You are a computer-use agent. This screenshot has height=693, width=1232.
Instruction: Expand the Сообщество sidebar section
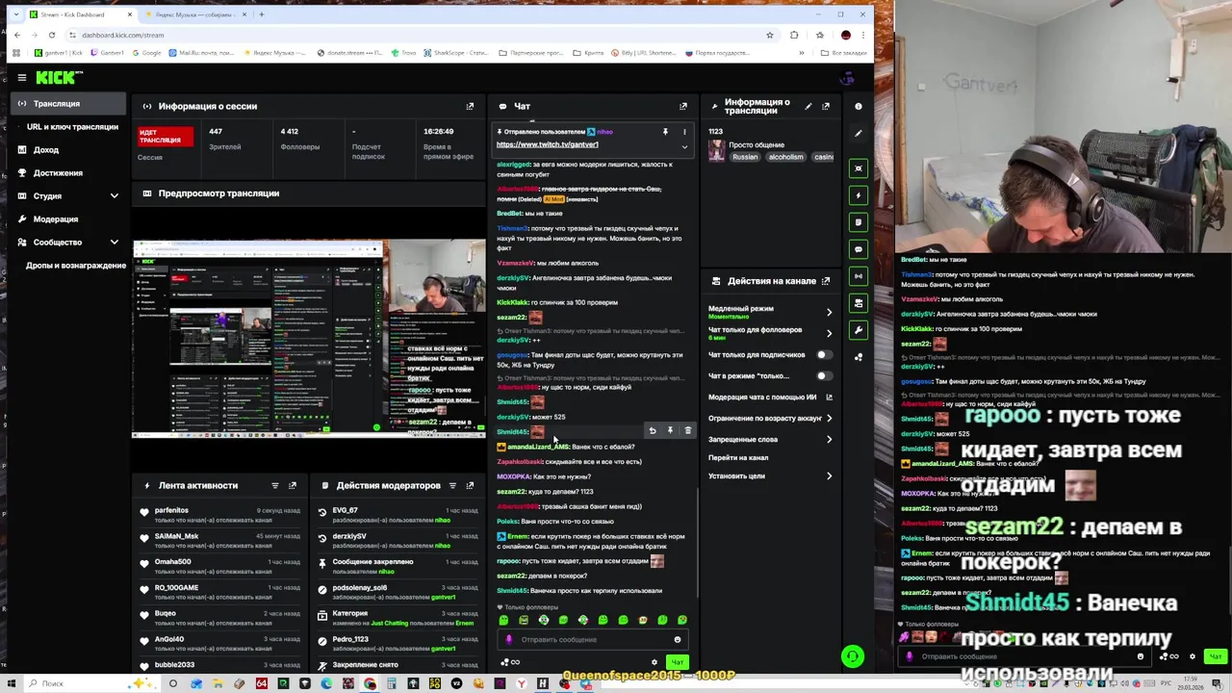point(114,242)
